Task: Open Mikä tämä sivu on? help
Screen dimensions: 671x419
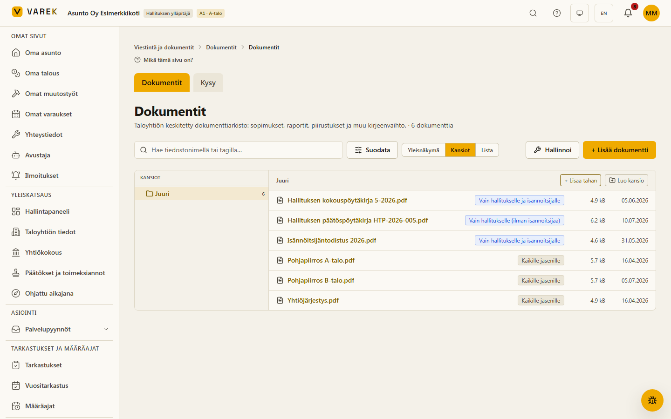Action: pos(164,60)
